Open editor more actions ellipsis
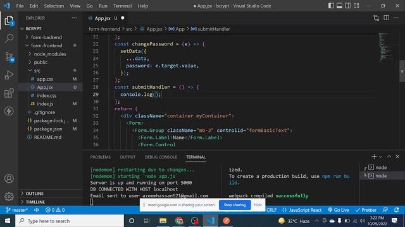This screenshot has width=405, height=227. coord(396,18)
